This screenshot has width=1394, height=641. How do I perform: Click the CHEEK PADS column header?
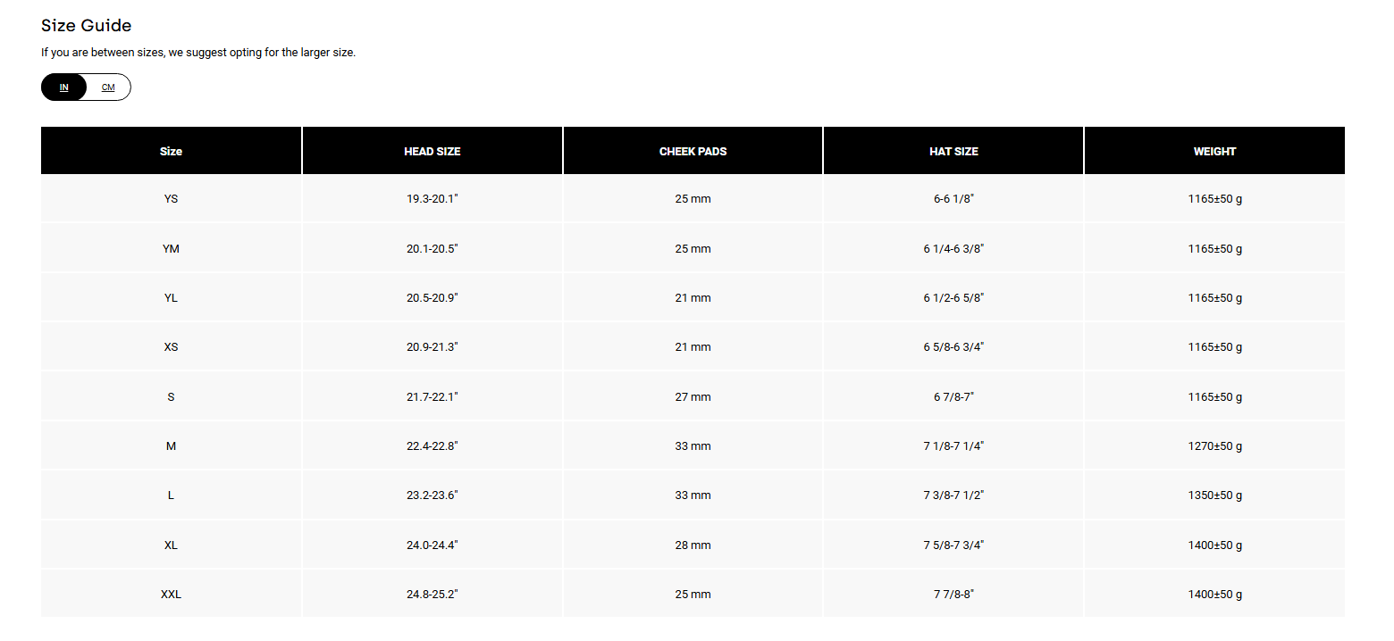pyautogui.click(x=693, y=152)
